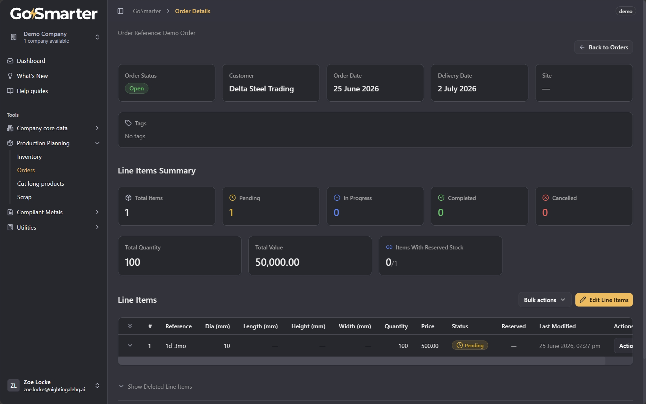
Task: Click the Back to Orders button
Action: click(603, 47)
